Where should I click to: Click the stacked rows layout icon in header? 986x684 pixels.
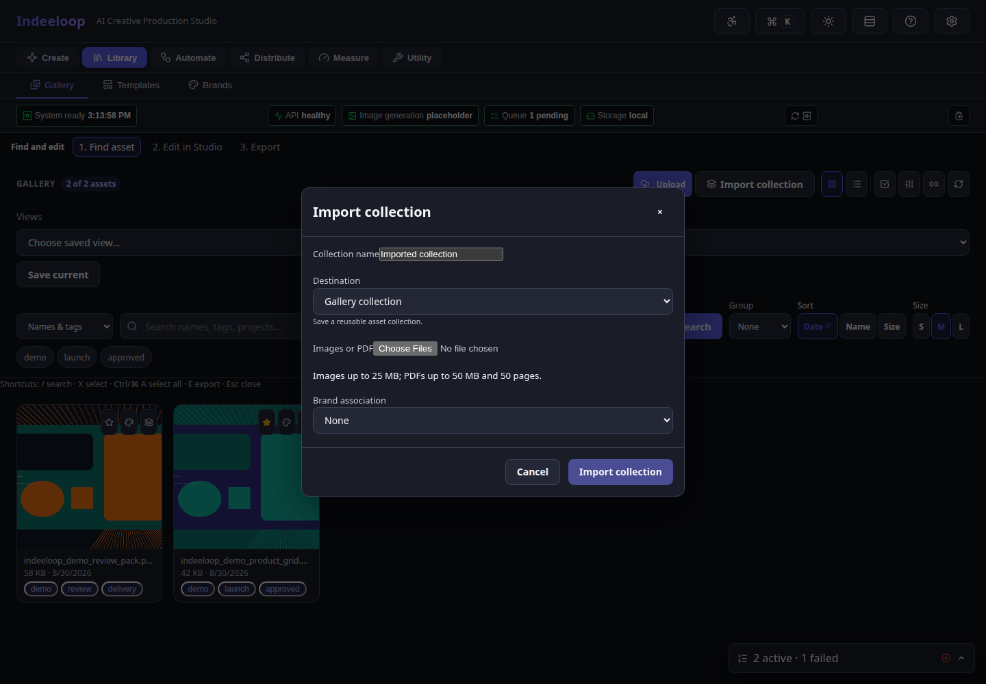pyautogui.click(x=870, y=21)
